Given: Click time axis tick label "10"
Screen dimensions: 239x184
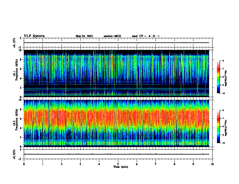Looking at the screenshot, I should (x=212, y=164).
